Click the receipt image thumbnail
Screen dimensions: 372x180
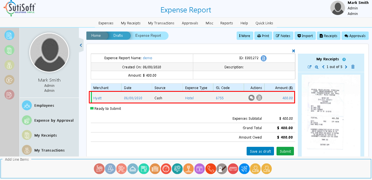(331, 116)
